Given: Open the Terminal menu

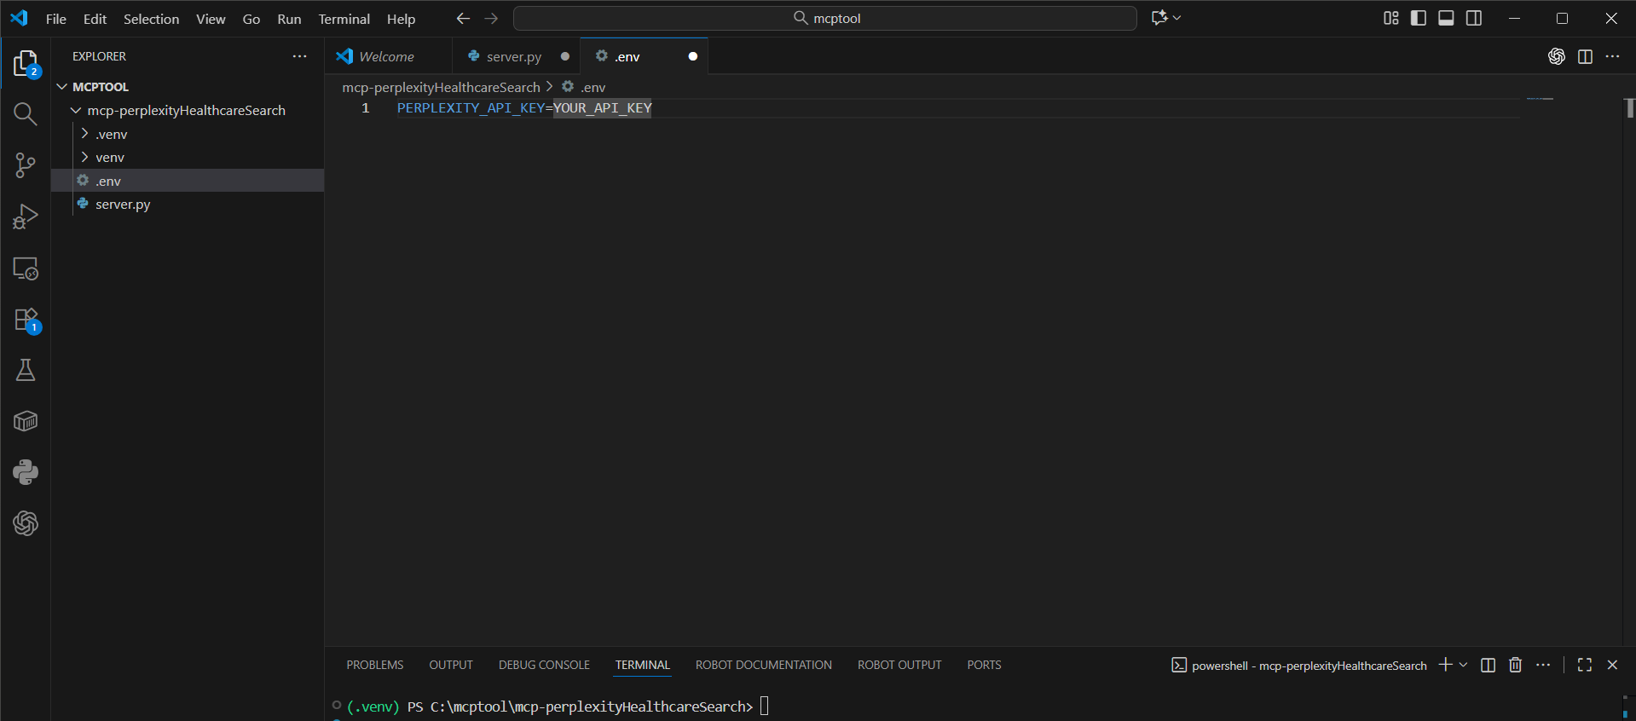Looking at the screenshot, I should click(344, 19).
